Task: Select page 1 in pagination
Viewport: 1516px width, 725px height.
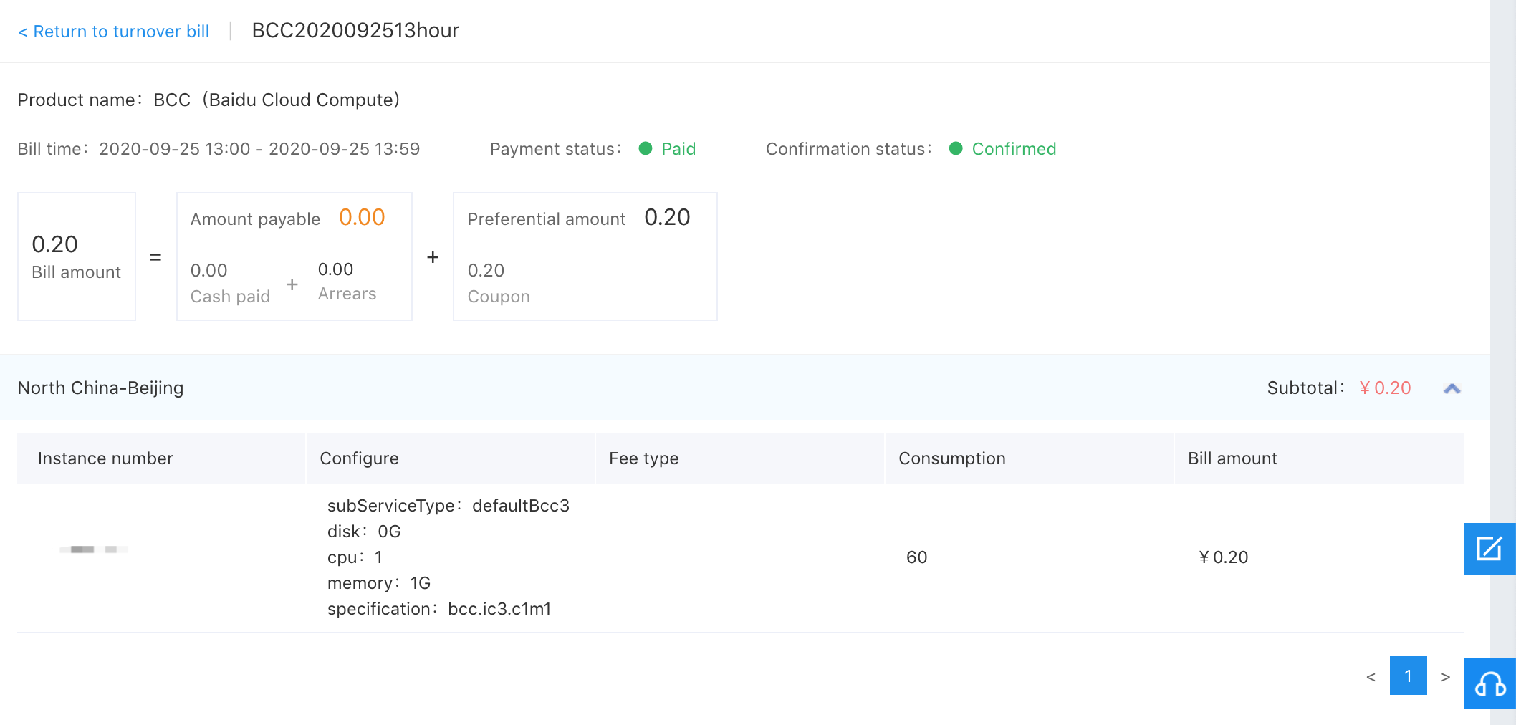Action: point(1408,676)
